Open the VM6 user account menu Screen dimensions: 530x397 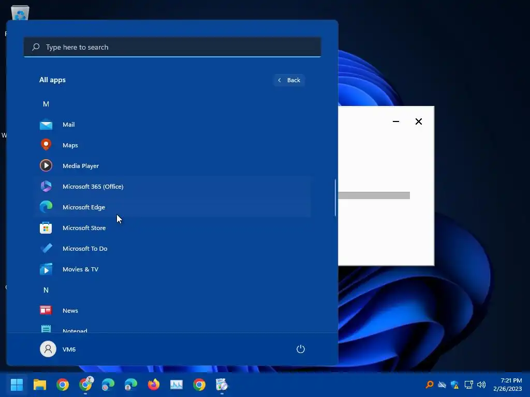[x=58, y=349]
